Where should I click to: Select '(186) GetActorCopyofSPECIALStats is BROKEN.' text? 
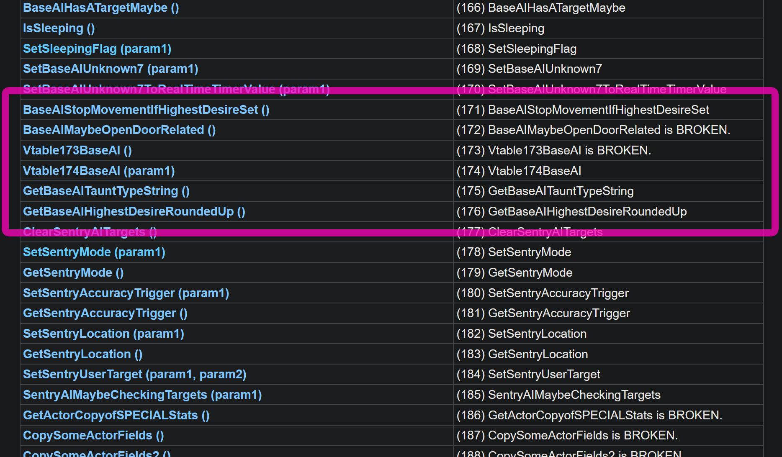pos(589,415)
